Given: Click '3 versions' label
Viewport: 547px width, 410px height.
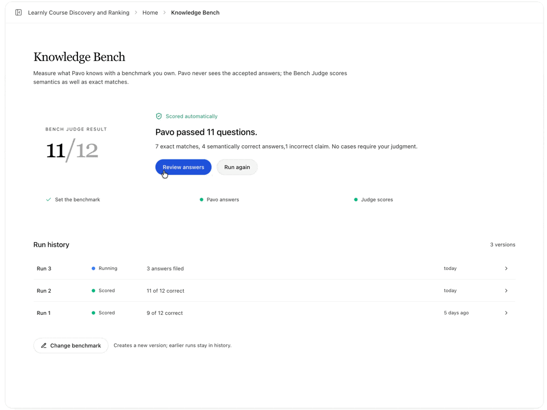Looking at the screenshot, I should pyautogui.click(x=503, y=244).
